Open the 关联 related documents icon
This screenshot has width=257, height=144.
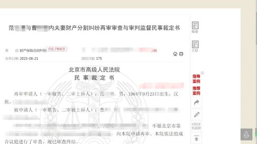point(195,46)
